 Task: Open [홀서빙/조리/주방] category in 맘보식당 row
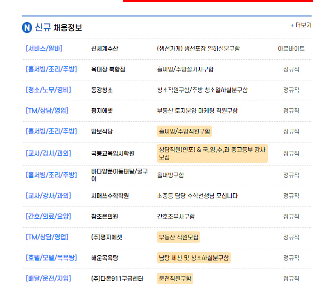[51, 131]
